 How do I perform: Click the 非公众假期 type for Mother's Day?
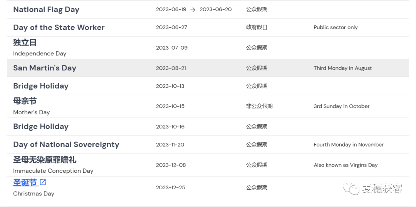(x=259, y=106)
